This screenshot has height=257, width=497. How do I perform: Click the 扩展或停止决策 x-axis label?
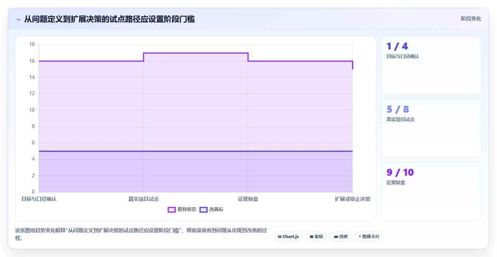[x=352, y=199]
